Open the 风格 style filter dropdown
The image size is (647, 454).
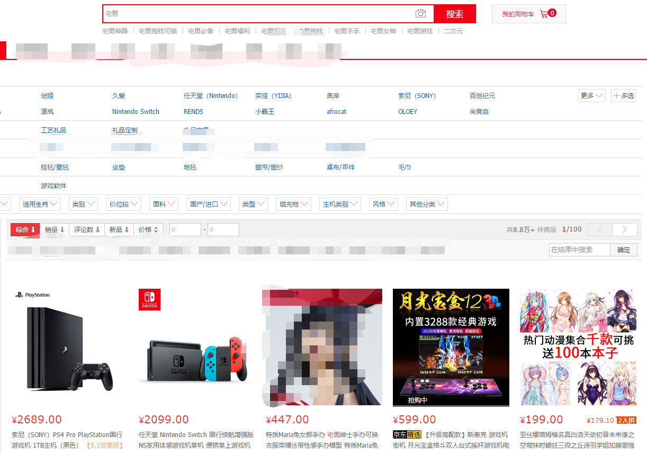[383, 204]
